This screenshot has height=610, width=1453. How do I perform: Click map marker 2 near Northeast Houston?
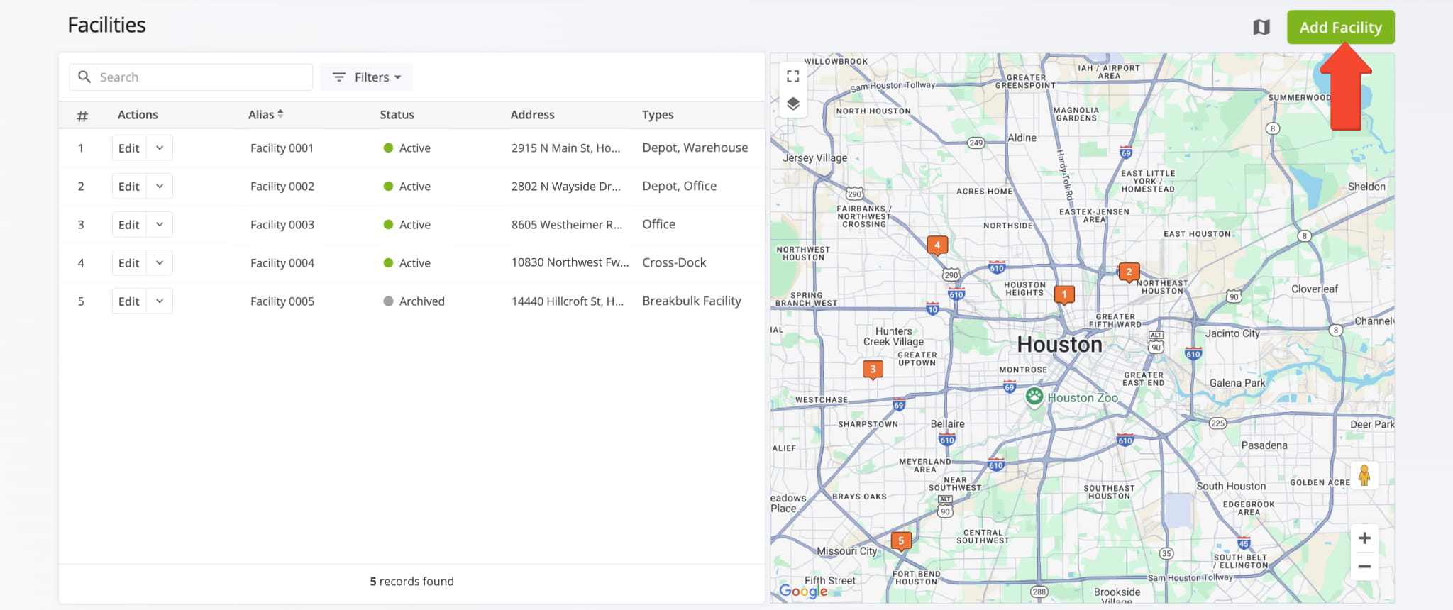(1129, 272)
